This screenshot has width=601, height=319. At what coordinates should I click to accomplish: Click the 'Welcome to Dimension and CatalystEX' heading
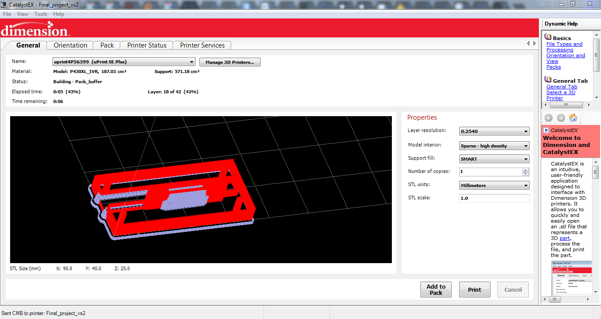pos(566,145)
